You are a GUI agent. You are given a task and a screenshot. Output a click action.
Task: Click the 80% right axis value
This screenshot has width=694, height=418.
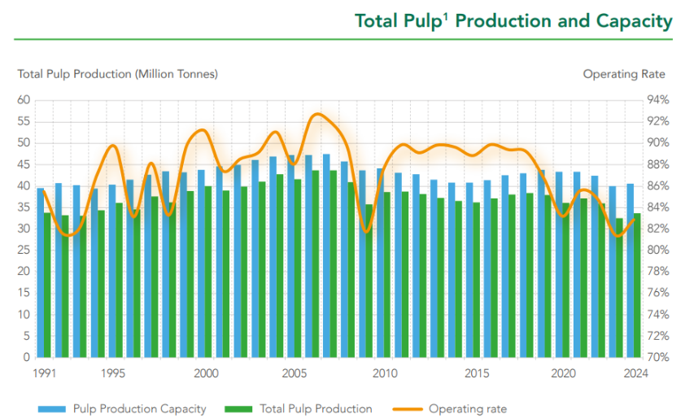[658, 250]
